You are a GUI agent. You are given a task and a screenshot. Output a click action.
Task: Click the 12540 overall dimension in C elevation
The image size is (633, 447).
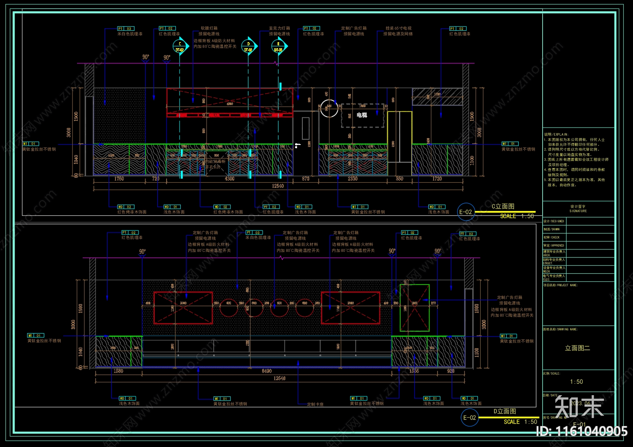pos(278,186)
